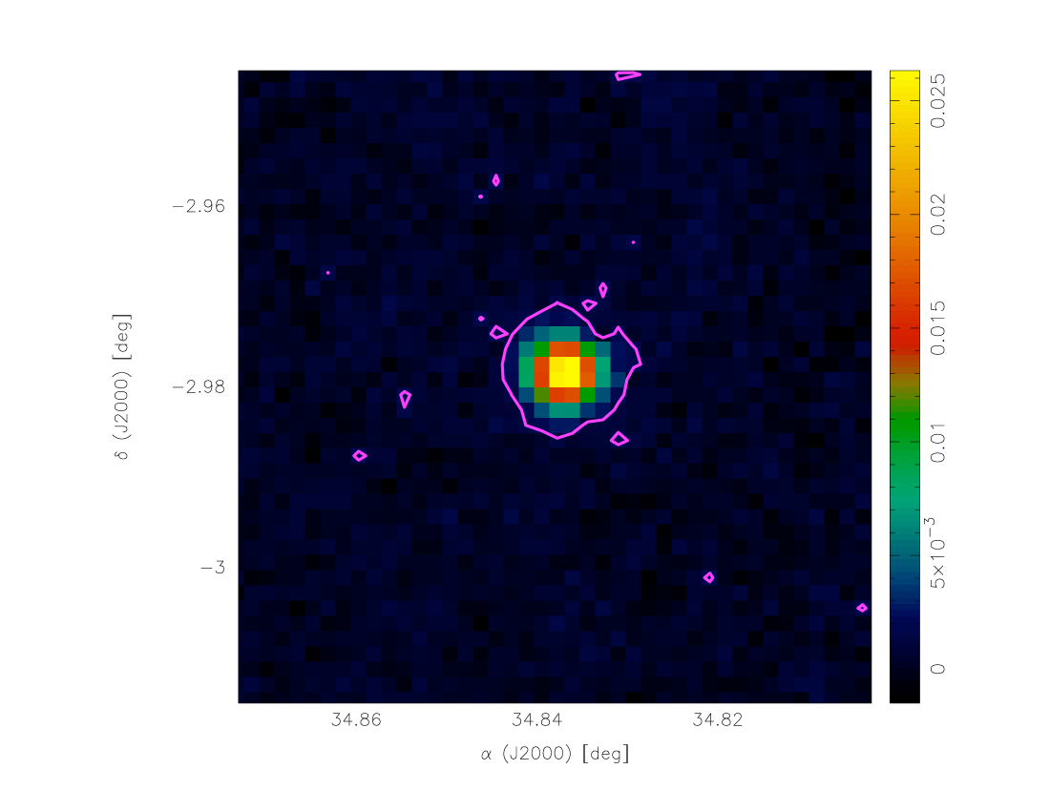Click the 34.82 right ascension tick label
Viewport: 1050px width, 811px height.
(x=718, y=720)
